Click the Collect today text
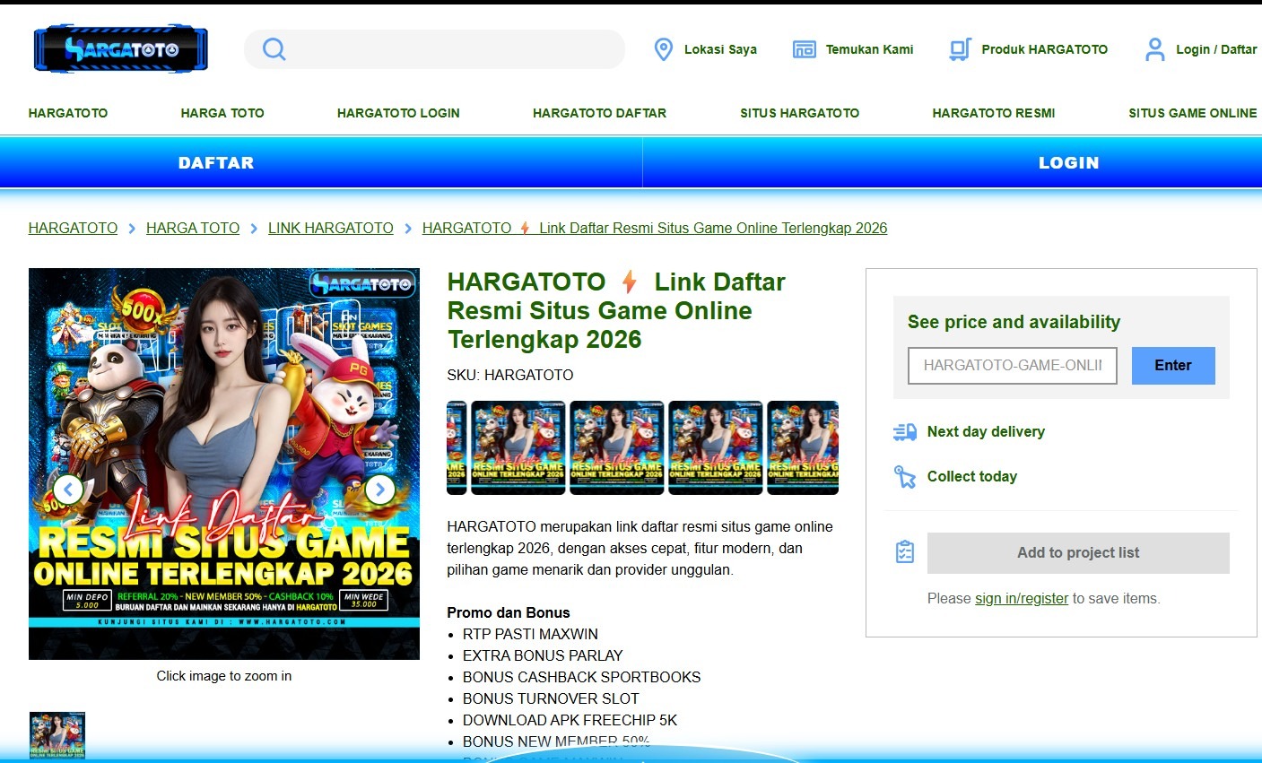 (x=972, y=477)
